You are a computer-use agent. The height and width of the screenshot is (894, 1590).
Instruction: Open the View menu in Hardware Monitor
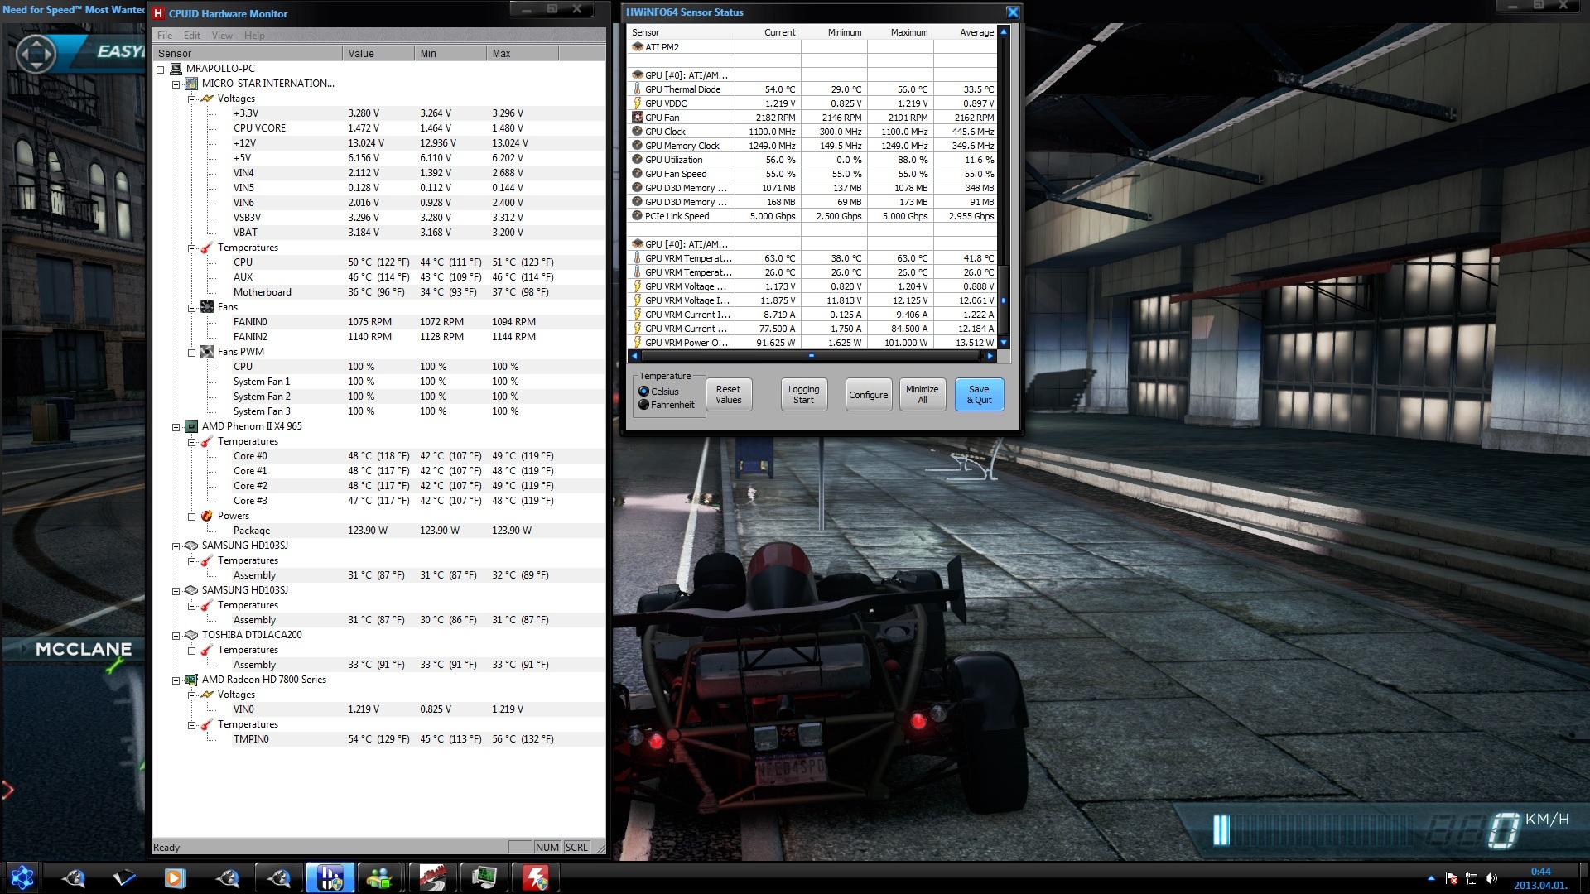(222, 36)
